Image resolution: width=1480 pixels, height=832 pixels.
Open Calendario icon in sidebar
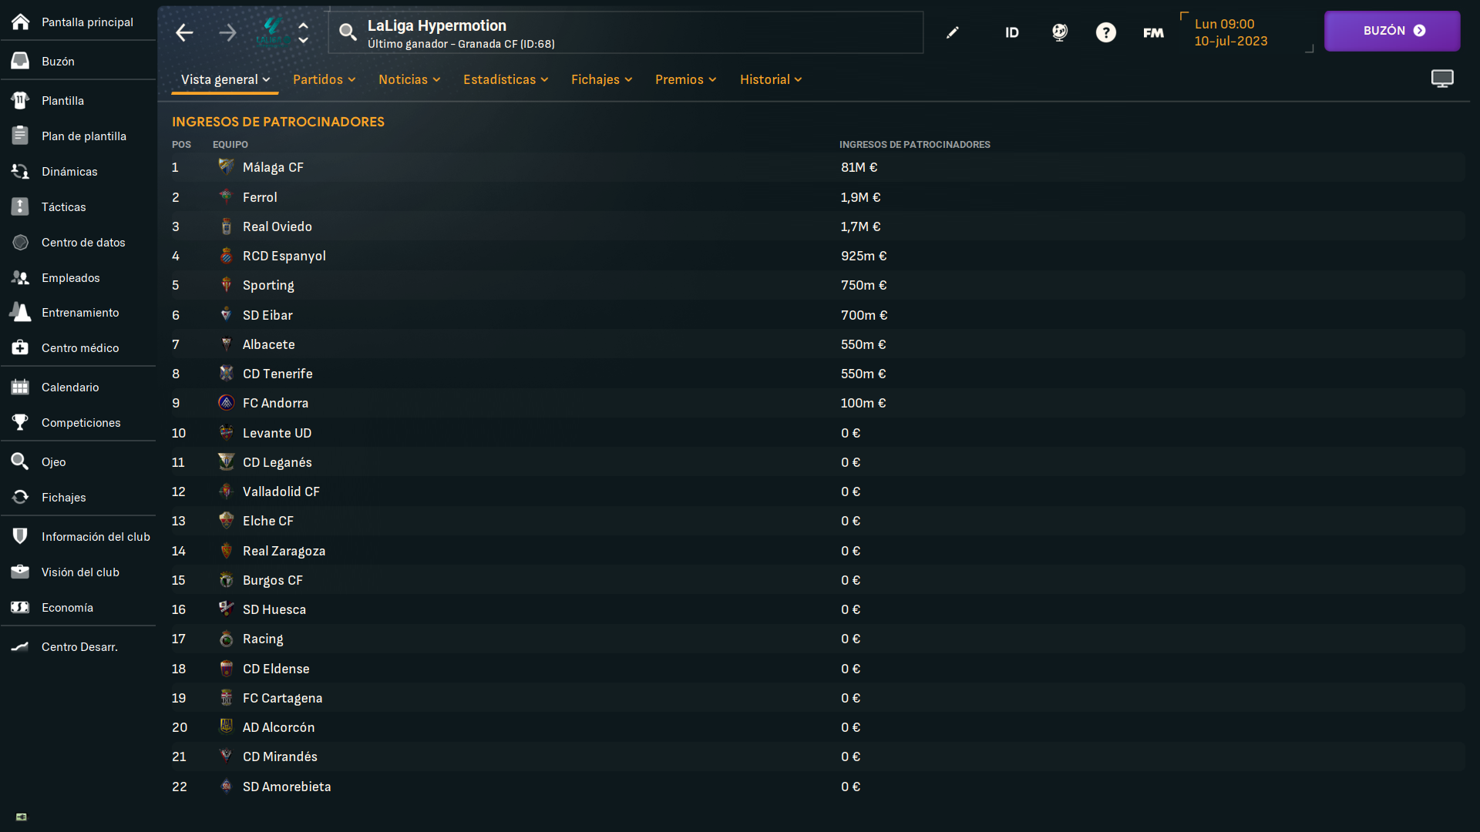click(21, 387)
